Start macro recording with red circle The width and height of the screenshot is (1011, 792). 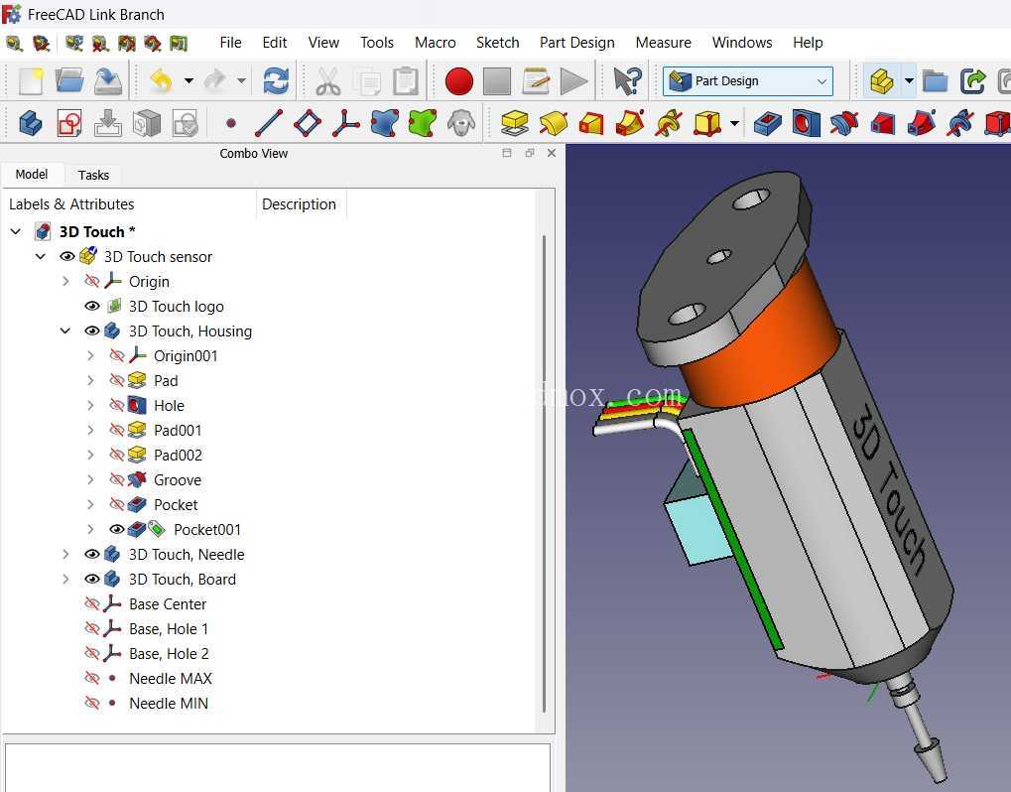tap(459, 82)
